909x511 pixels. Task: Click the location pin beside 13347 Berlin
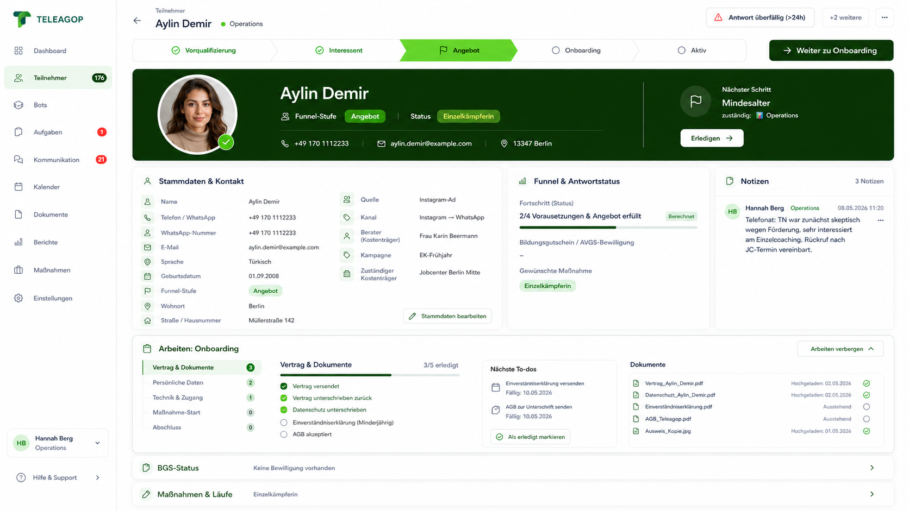[x=504, y=143]
